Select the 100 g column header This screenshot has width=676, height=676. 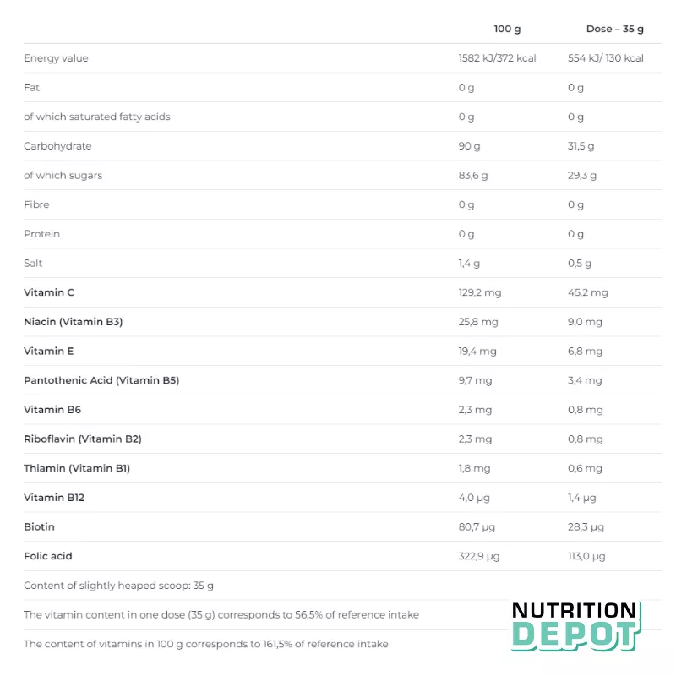tap(507, 29)
